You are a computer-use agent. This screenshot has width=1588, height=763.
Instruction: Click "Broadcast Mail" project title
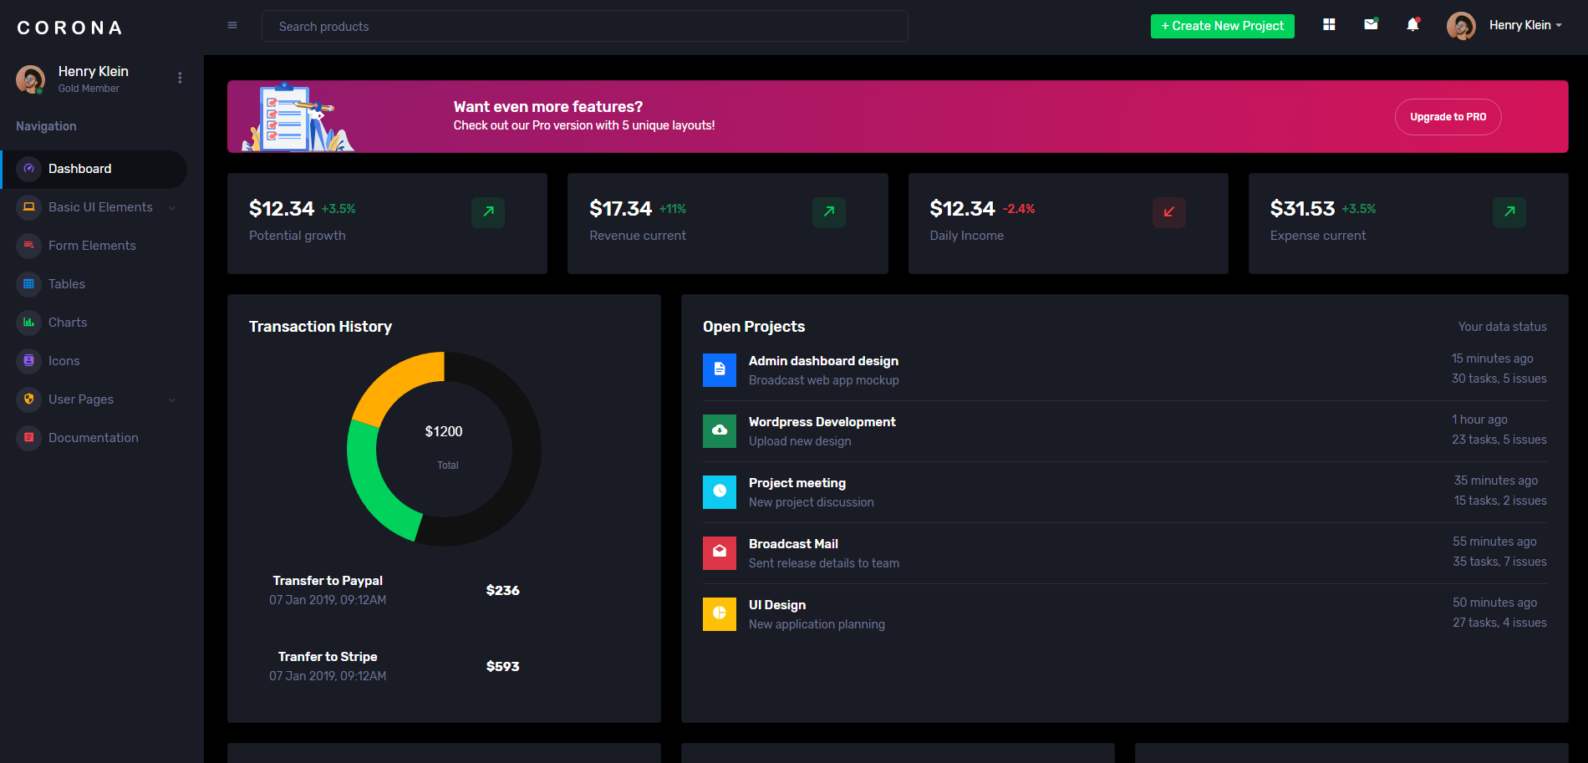tap(793, 544)
